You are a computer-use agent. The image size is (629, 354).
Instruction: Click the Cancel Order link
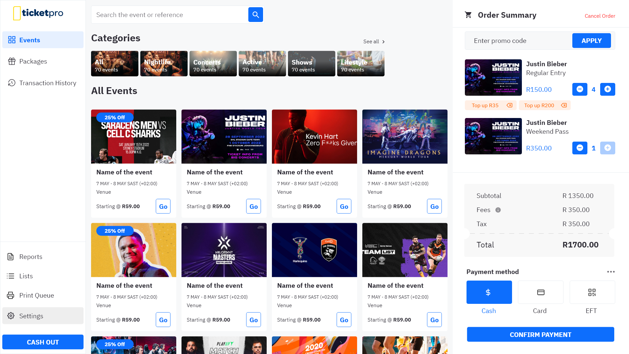(x=600, y=16)
